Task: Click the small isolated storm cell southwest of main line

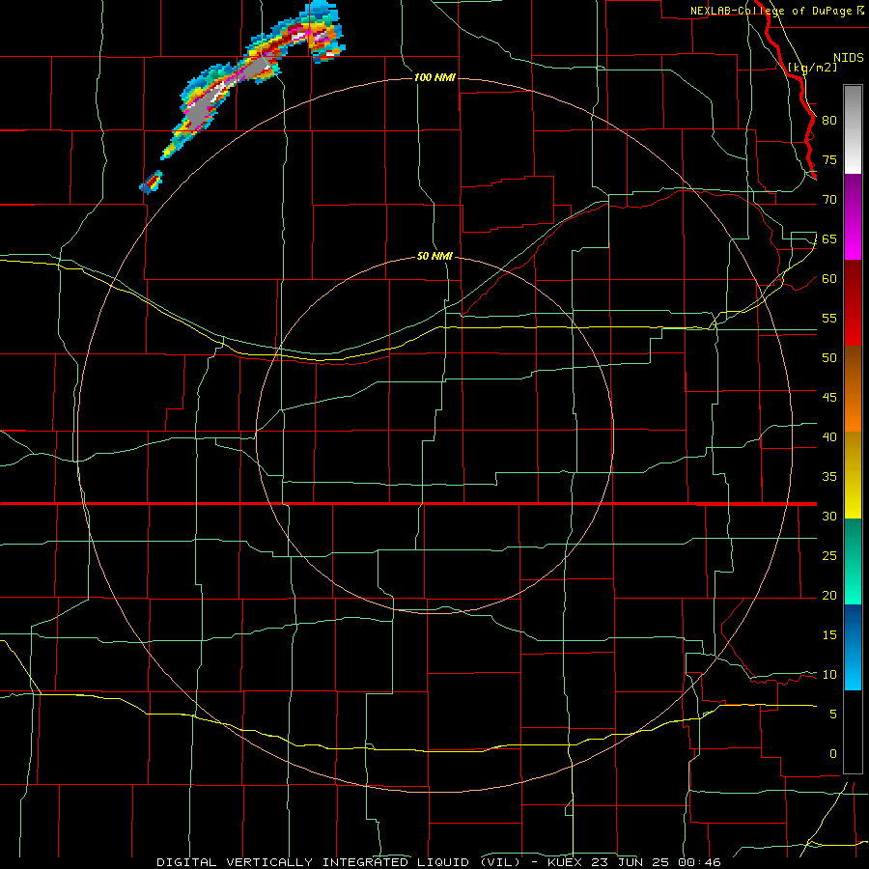Action: pyautogui.click(x=152, y=182)
